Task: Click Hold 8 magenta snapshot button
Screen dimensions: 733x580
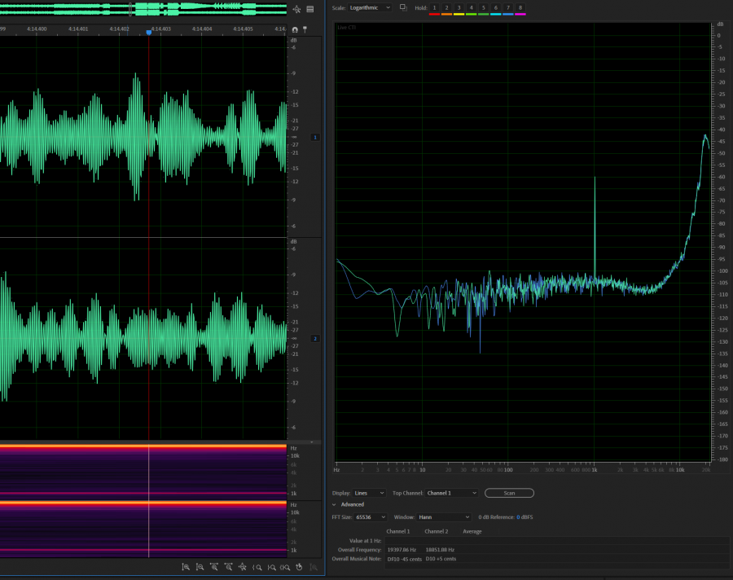Action: click(520, 8)
